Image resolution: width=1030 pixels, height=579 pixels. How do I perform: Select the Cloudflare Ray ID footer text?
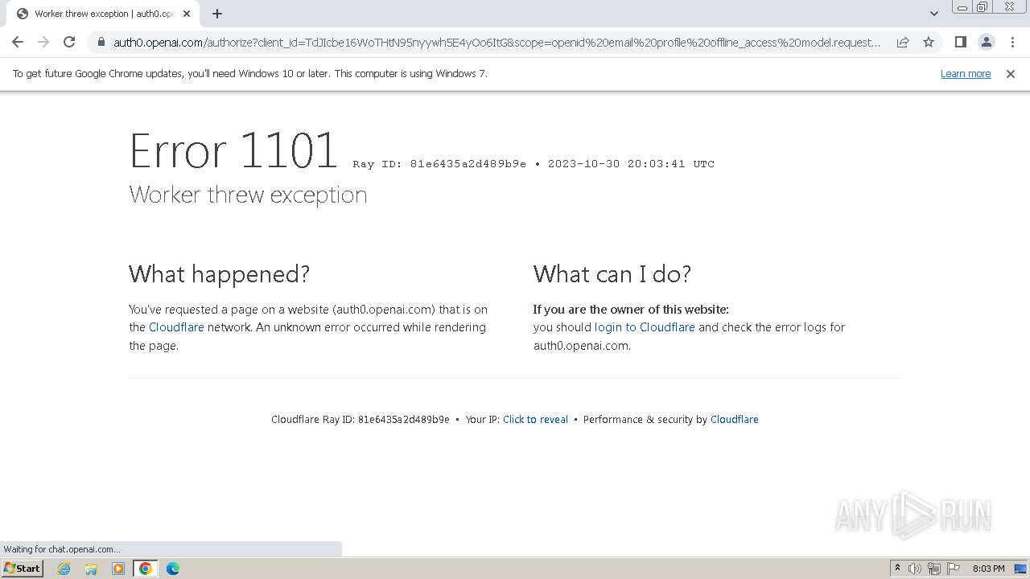[360, 419]
